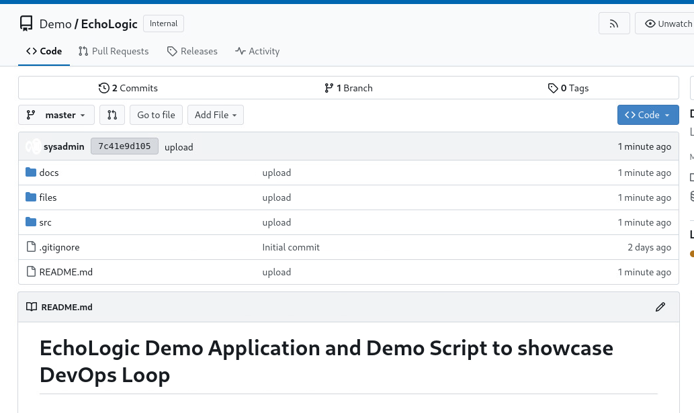Click the sysadmin avatar image
This screenshot has width=694, height=413.
tap(33, 146)
